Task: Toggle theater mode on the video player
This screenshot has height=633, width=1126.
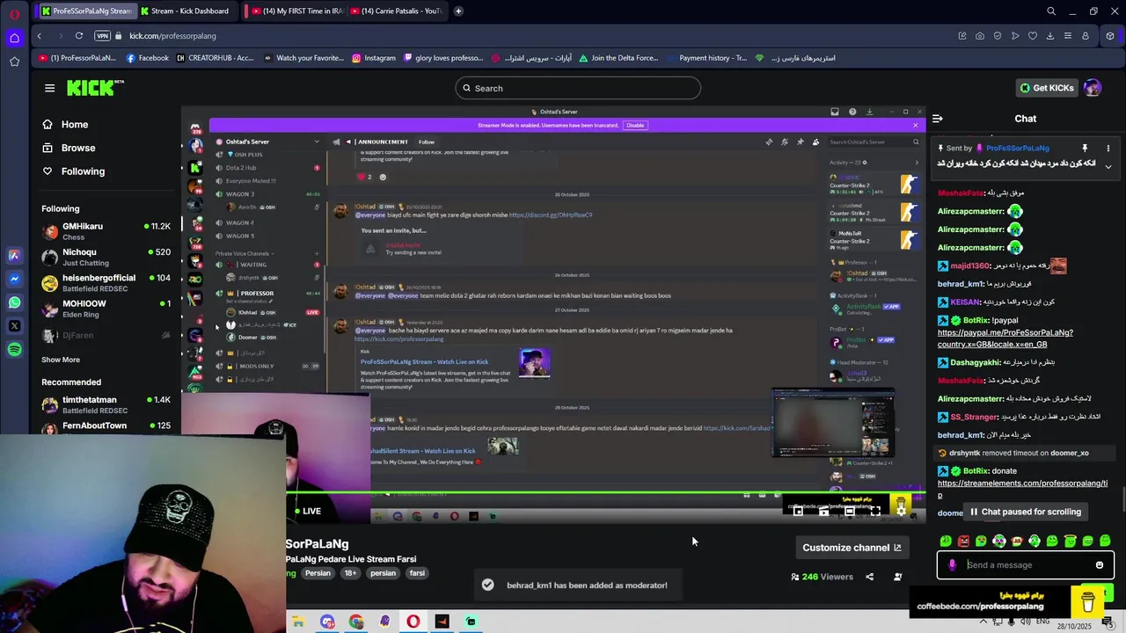Action: [x=850, y=511]
